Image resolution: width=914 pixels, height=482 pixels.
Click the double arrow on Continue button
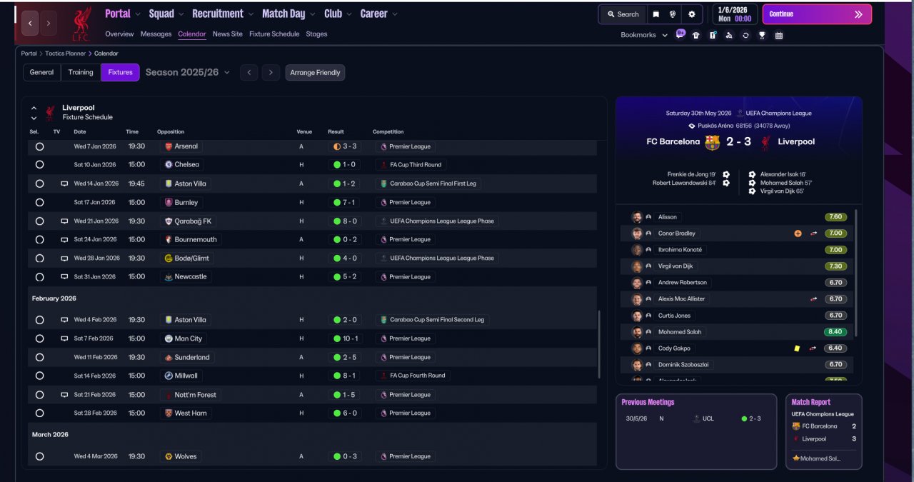pos(858,14)
